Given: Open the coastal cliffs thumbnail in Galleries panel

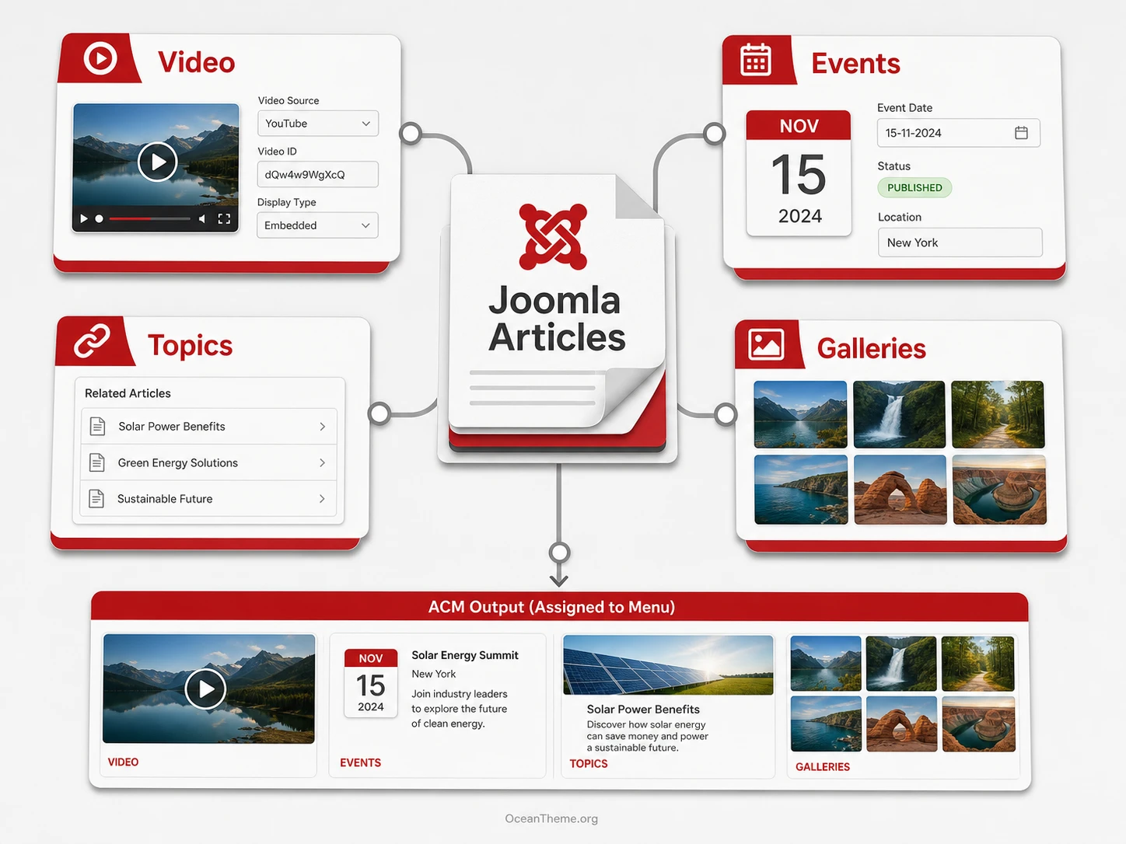Looking at the screenshot, I should coord(801,490).
